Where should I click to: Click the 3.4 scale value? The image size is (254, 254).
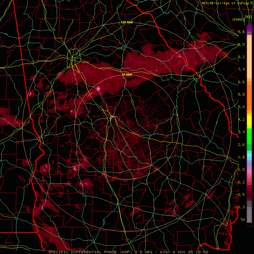click(241, 132)
